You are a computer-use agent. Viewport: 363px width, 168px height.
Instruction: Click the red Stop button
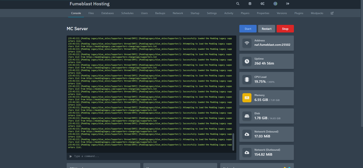pyautogui.click(x=285, y=29)
